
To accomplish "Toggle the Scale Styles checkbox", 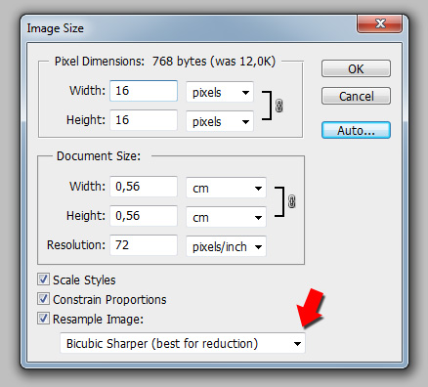I will (43, 279).
